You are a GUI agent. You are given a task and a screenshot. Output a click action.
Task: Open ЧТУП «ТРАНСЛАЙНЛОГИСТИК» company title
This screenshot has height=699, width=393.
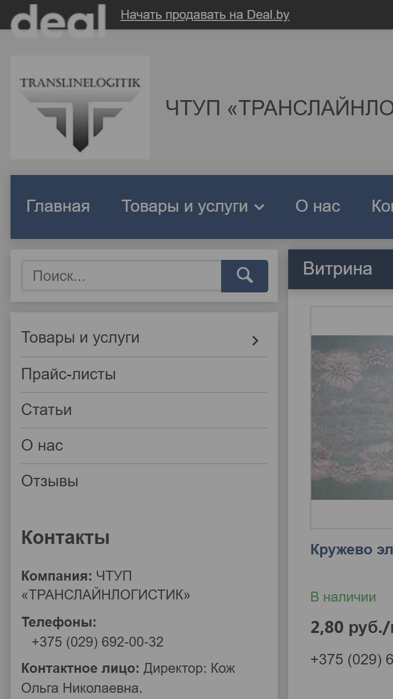tap(279, 108)
